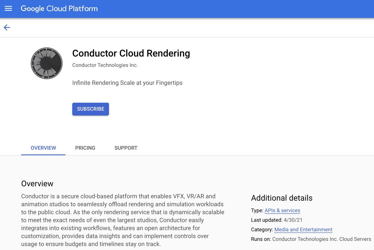Click the back arrow icon
The image size is (374, 250).
tap(7, 28)
